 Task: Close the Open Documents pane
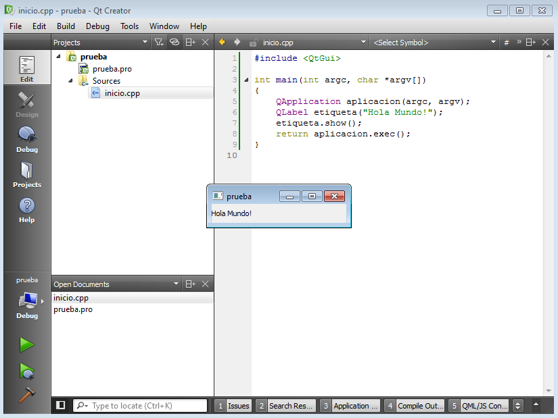206,284
